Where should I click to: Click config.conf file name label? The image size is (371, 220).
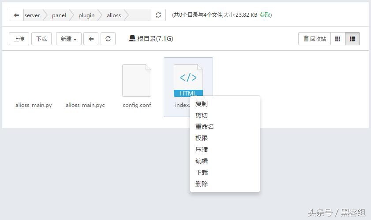137,105
